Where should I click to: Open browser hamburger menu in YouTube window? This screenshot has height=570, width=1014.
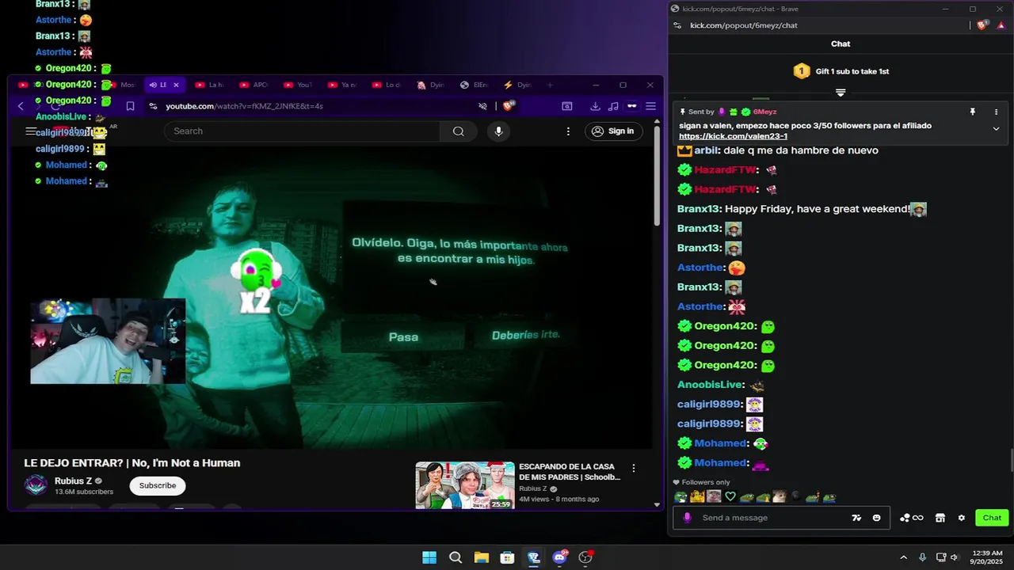point(650,106)
